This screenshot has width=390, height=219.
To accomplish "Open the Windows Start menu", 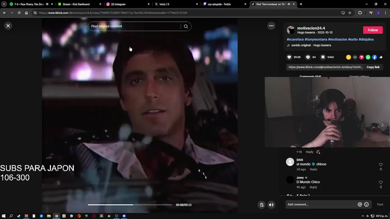I will [x=4, y=216].
